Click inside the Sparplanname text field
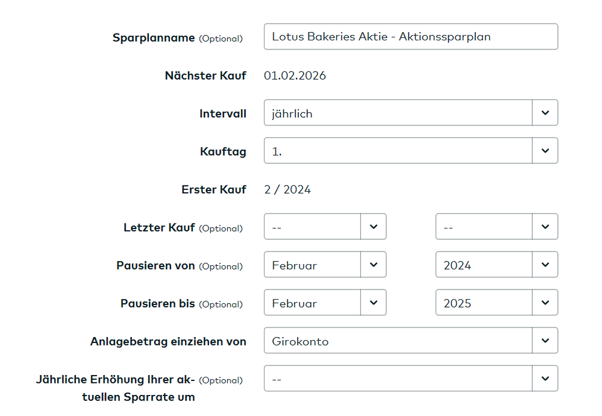 (x=411, y=37)
